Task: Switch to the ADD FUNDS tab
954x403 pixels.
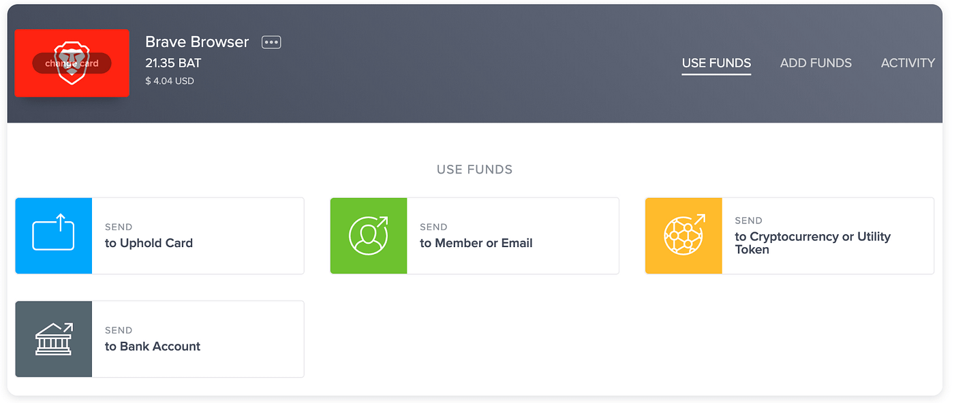Action: (816, 63)
